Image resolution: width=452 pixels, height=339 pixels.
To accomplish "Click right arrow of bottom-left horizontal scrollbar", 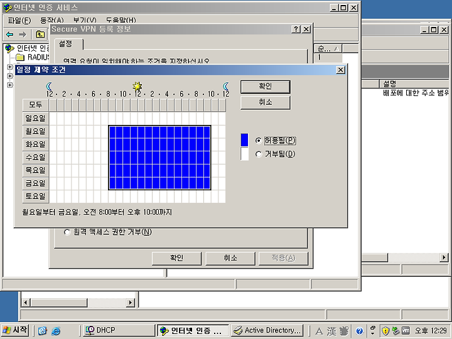I will (131, 303).
